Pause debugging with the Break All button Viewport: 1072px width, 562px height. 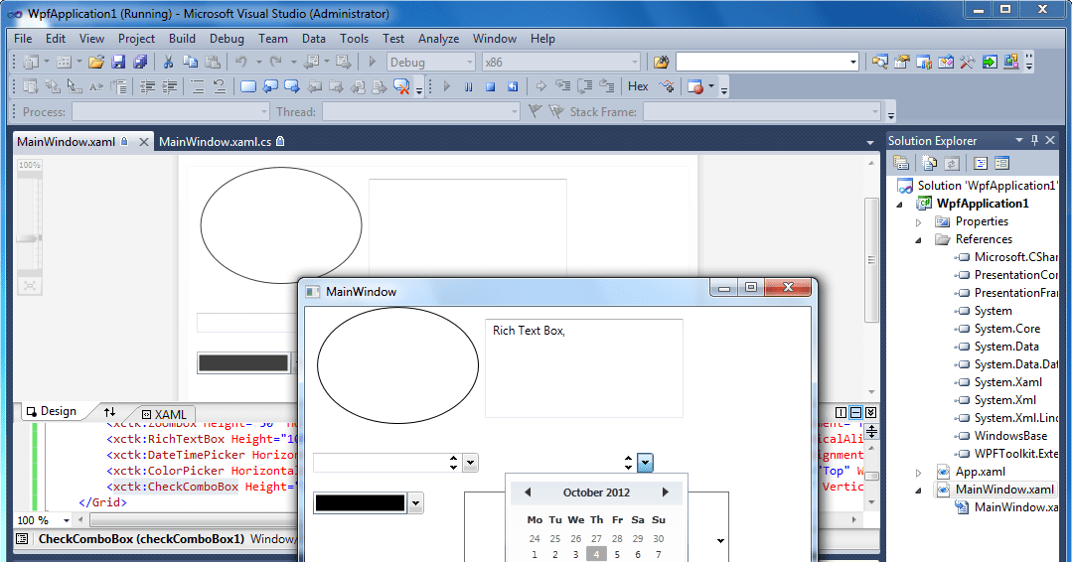[x=468, y=86]
